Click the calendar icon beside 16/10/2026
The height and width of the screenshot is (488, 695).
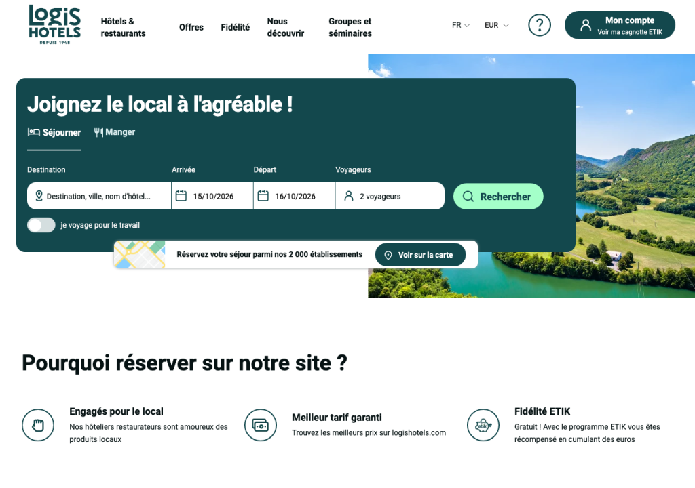pos(263,196)
